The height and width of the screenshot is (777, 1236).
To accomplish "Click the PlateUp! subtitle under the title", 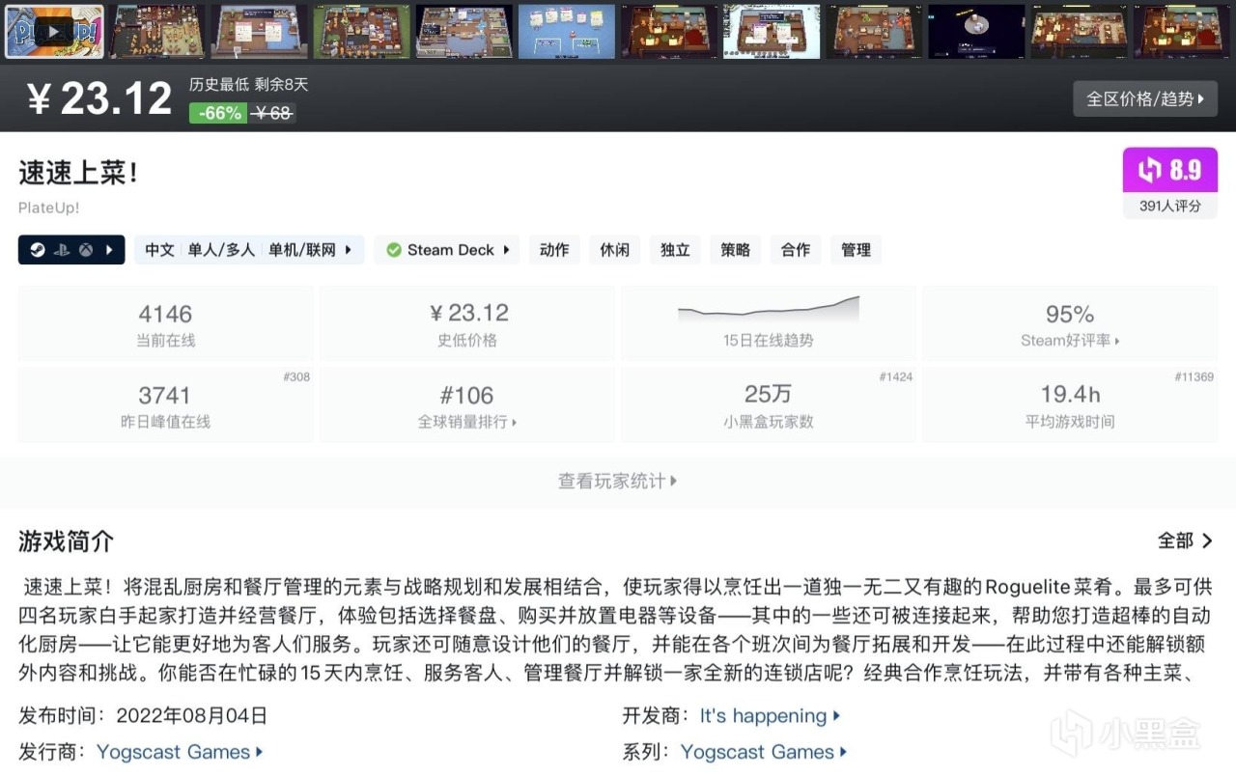I will [x=48, y=208].
